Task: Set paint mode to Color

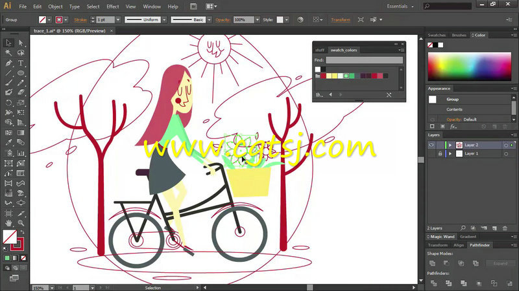Action: (x=7, y=258)
